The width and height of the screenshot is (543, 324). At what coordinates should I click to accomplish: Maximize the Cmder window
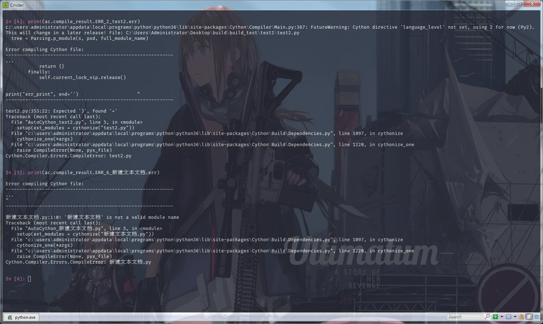(519, 4)
